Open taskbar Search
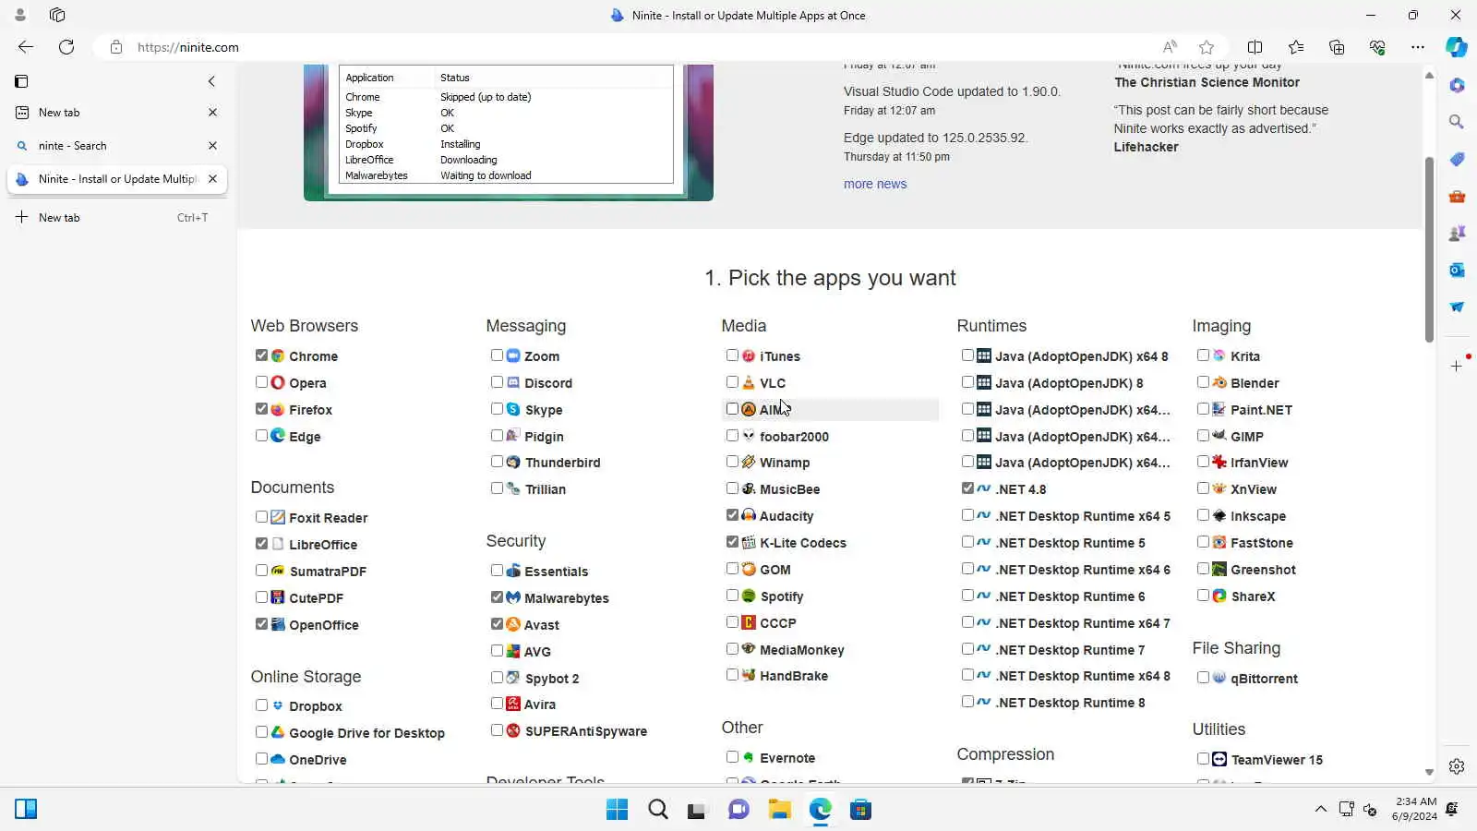Viewport: 1477px width, 831px height. (x=658, y=810)
